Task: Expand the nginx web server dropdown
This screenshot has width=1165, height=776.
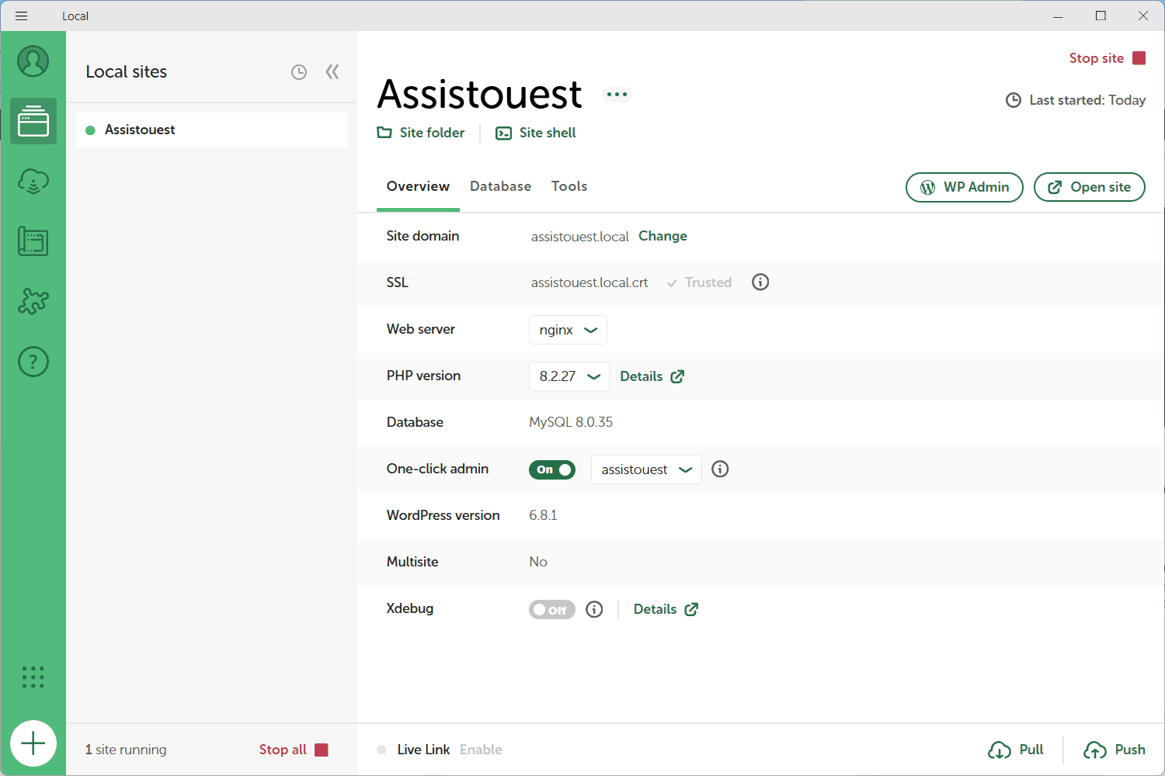Action: click(568, 330)
